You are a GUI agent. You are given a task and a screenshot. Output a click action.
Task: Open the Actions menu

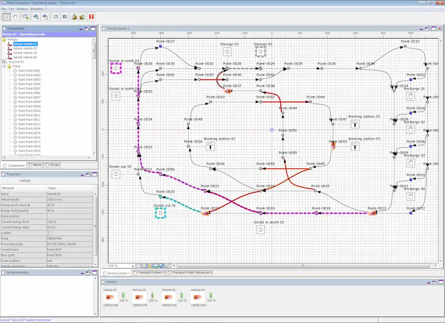pyautogui.click(x=22, y=9)
